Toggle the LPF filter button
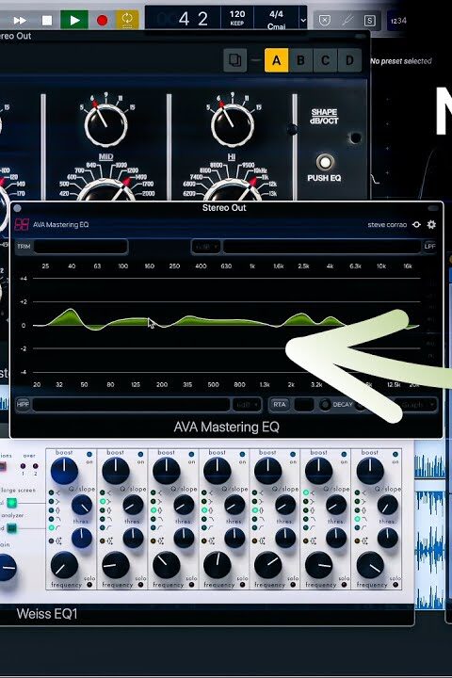 pyautogui.click(x=429, y=247)
